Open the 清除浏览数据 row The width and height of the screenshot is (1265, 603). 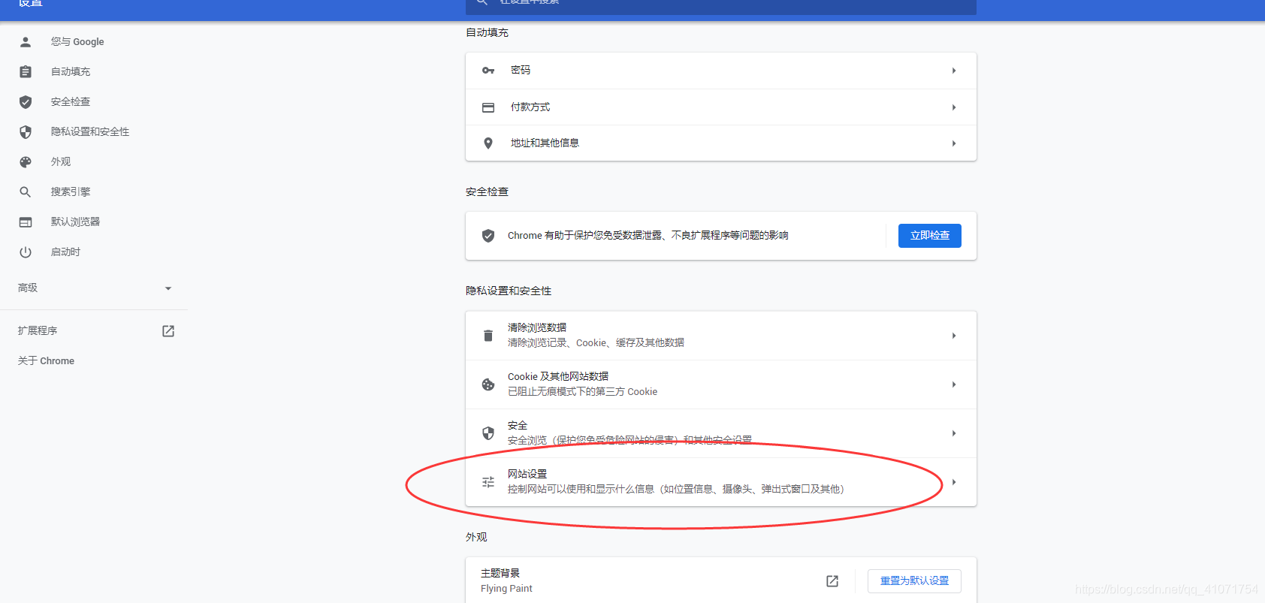(721, 336)
